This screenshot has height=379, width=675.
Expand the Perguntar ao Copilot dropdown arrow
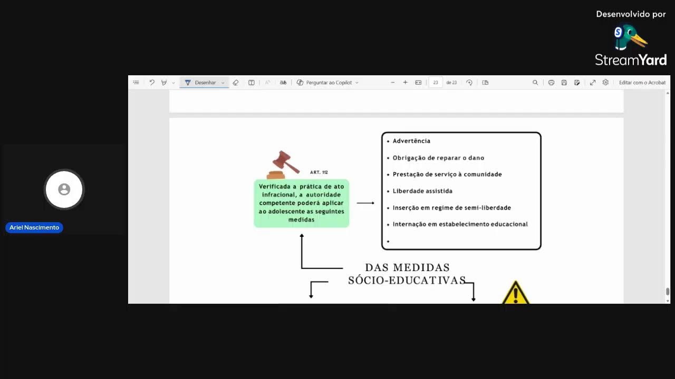(x=357, y=83)
